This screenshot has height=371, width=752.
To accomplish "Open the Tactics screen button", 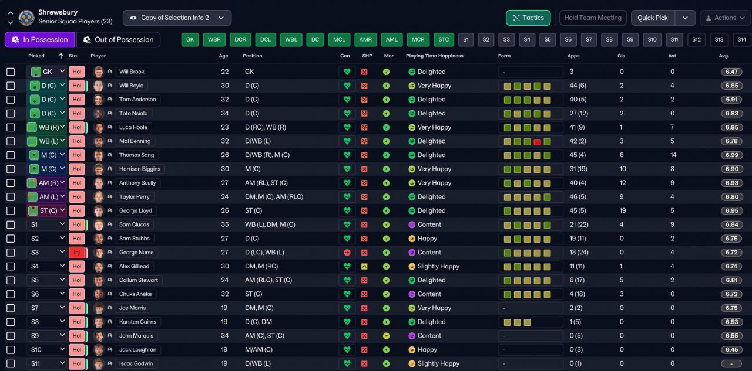I will tap(528, 18).
